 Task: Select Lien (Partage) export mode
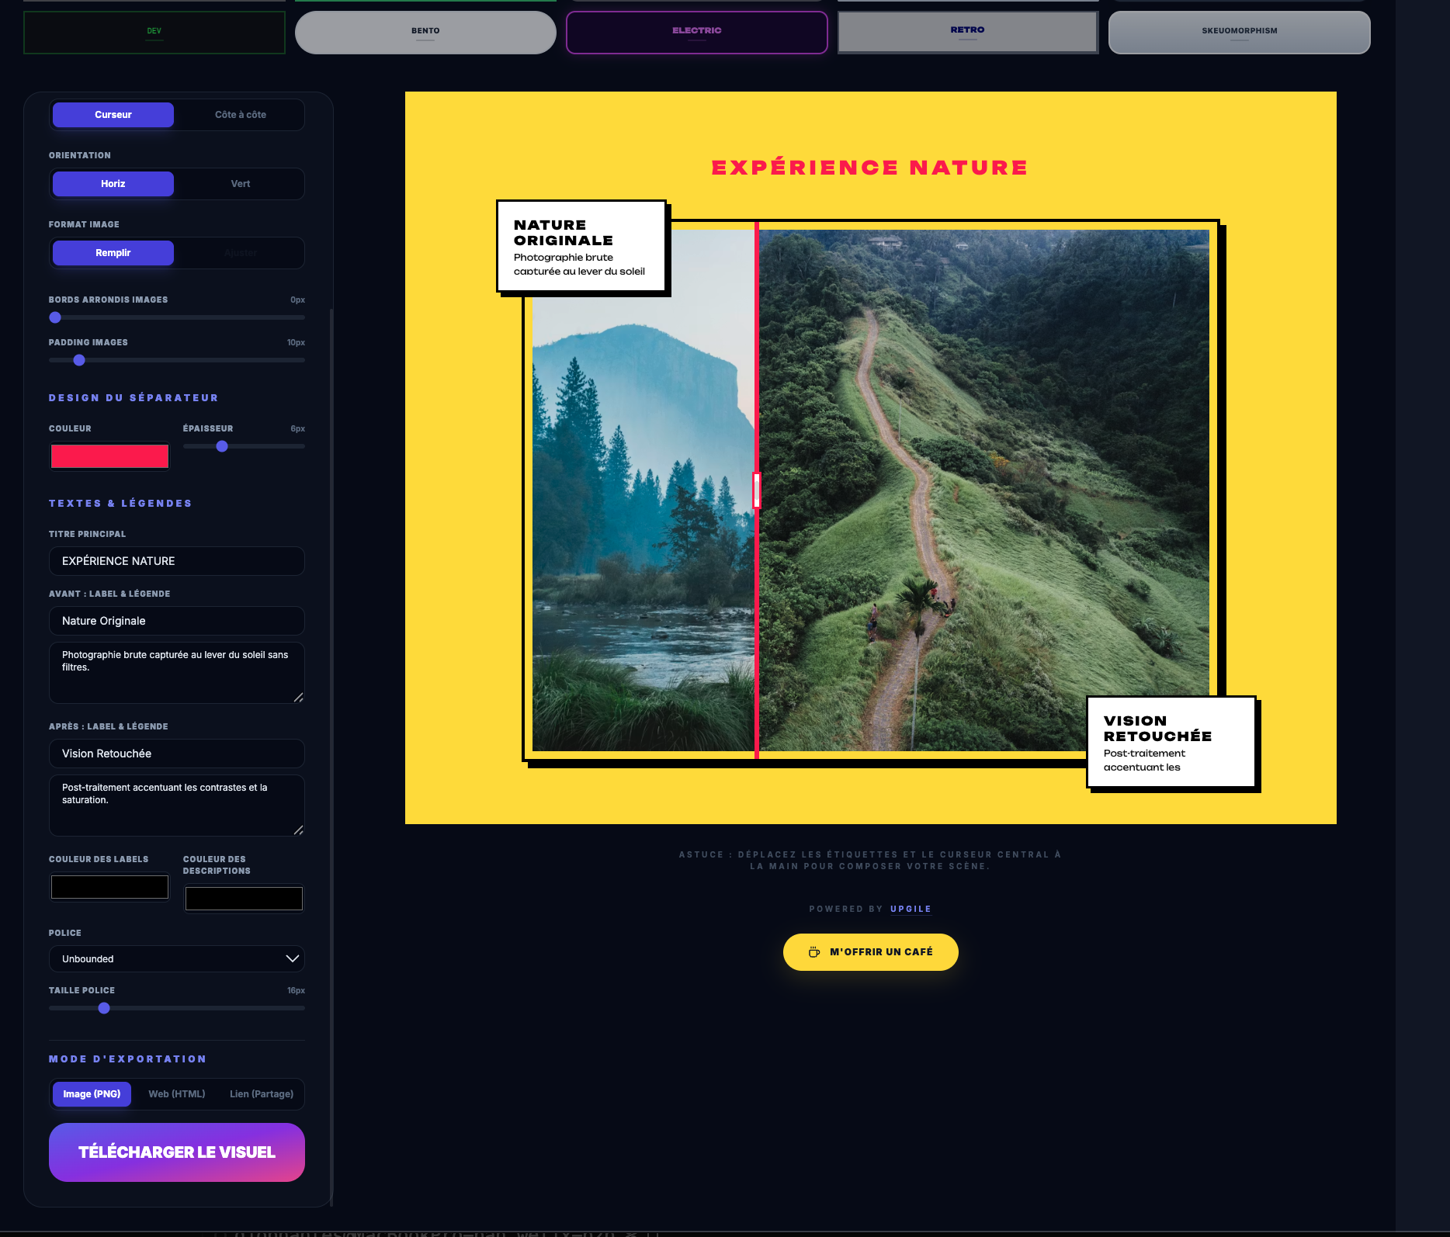point(262,1093)
